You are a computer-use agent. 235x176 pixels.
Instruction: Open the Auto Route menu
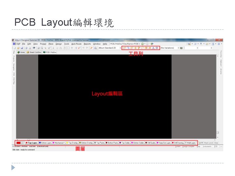pos(76,44)
